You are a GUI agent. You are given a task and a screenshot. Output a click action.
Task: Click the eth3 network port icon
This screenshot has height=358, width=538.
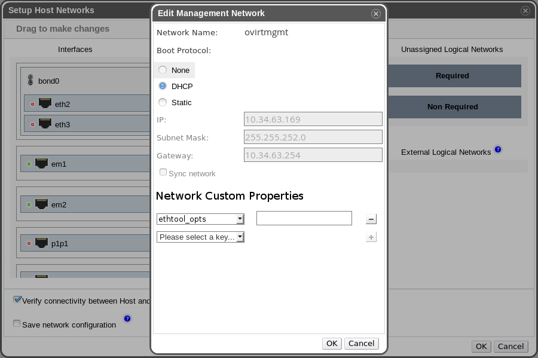[45, 124]
